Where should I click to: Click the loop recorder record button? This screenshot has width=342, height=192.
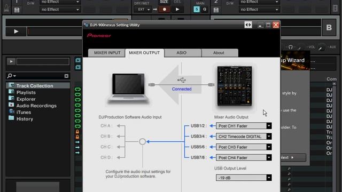point(165,10)
